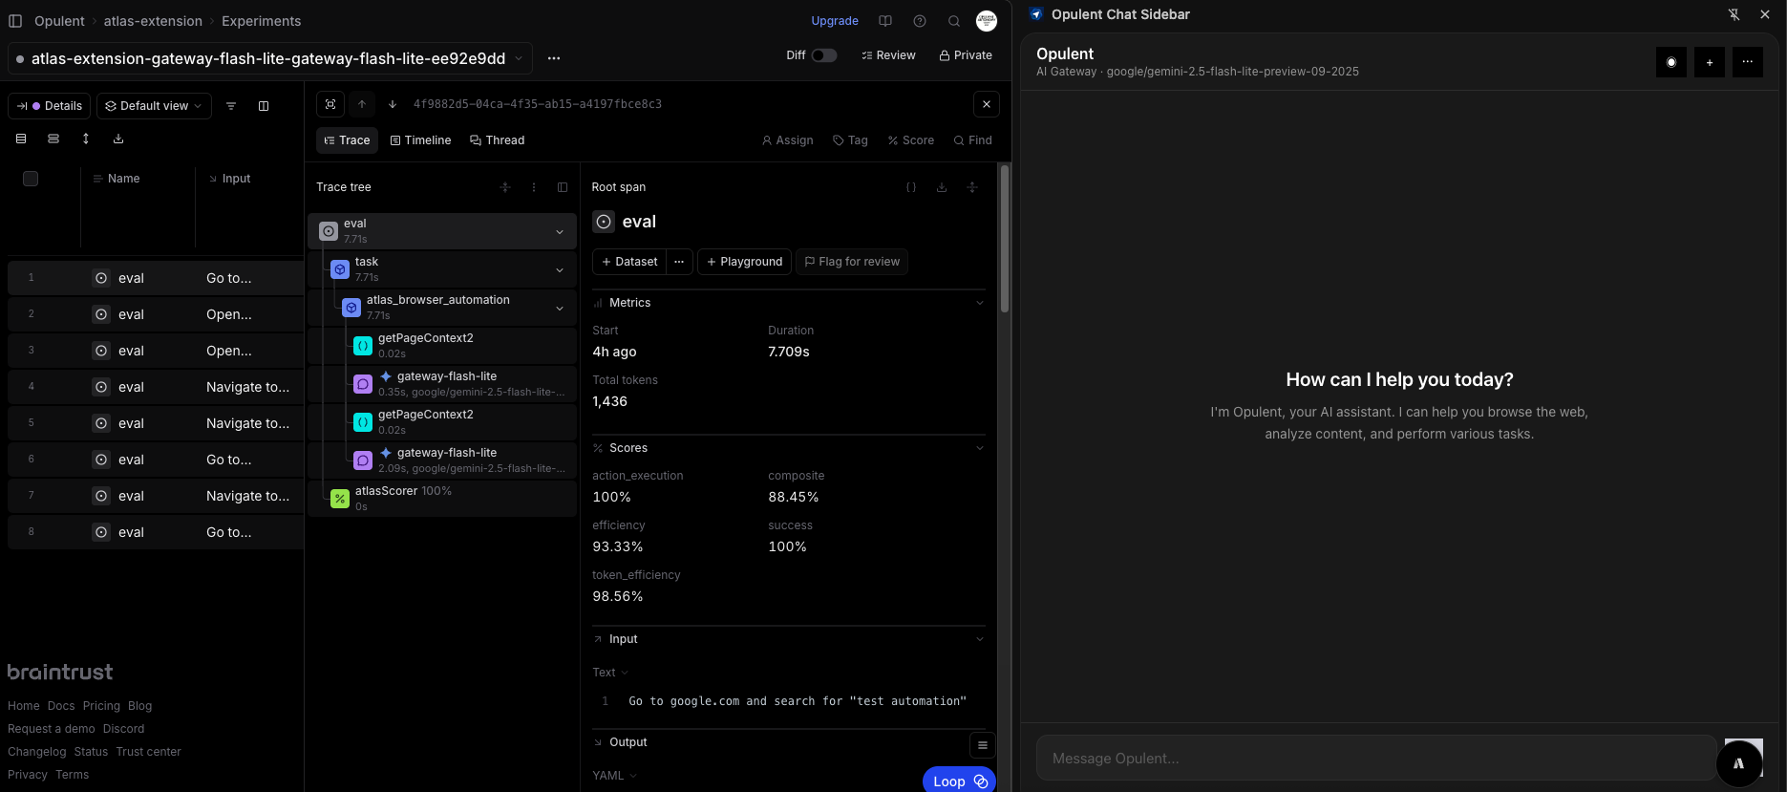Viewport: 1787px width, 792px height.
Task: Collapse the Input section
Action: coord(979,639)
